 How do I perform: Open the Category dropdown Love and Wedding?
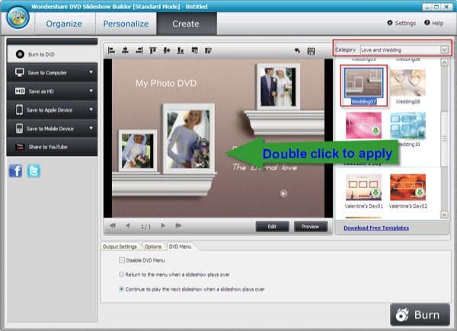click(x=404, y=49)
